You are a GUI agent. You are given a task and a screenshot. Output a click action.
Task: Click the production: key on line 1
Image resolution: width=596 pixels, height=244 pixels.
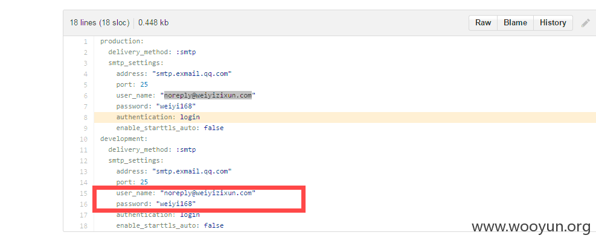[x=121, y=42]
